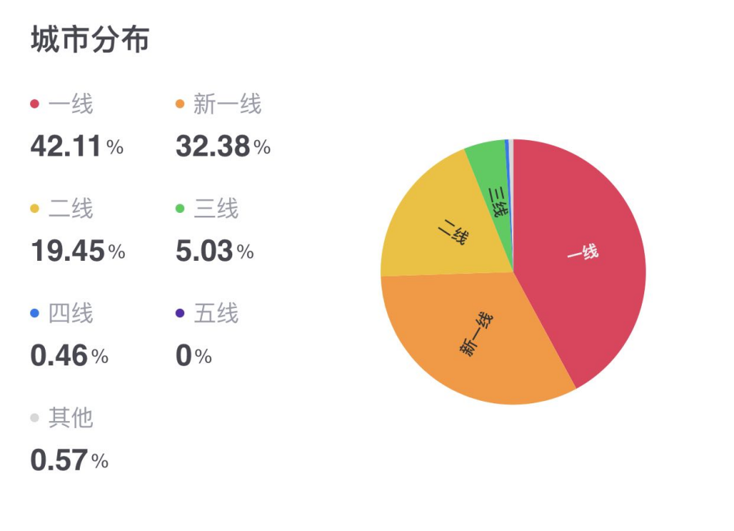The height and width of the screenshot is (531, 734).
Task: Click the 城市分布 chart title
Action: click(x=90, y=40)
